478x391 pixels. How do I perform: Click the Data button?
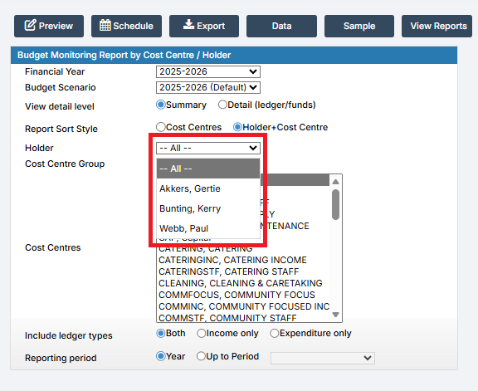(281, 27)
